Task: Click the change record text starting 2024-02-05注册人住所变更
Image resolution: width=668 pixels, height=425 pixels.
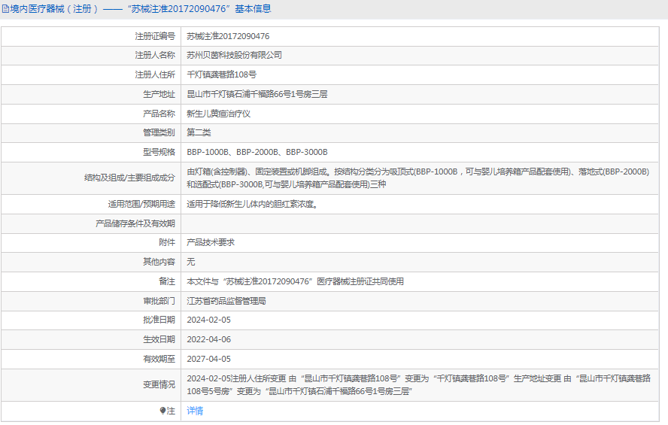Action: pos(418,385)
